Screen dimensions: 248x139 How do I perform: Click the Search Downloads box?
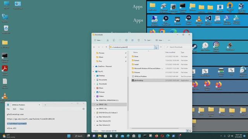tap(177, 47)
